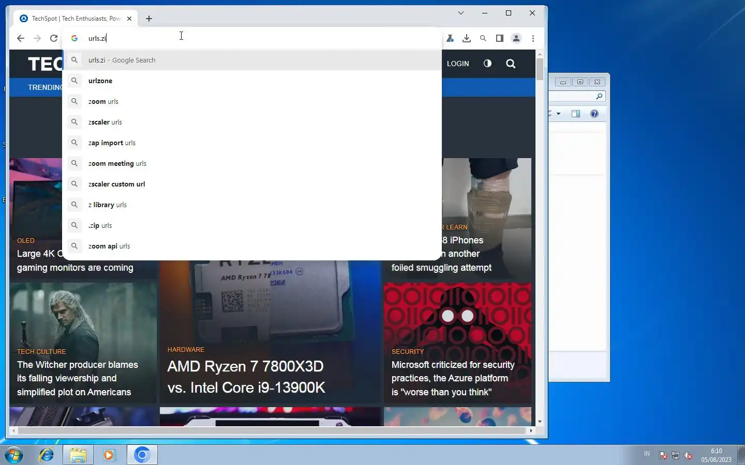Click the Chromium taskbar button
745x465 pixels.
[142, 455]
